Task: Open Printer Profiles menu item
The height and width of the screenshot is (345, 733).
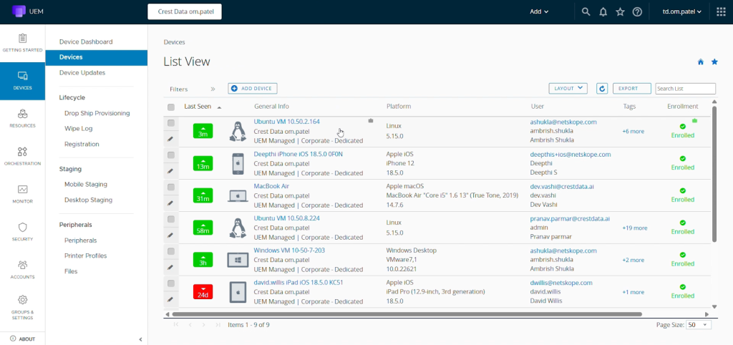Action: (86, 256)
